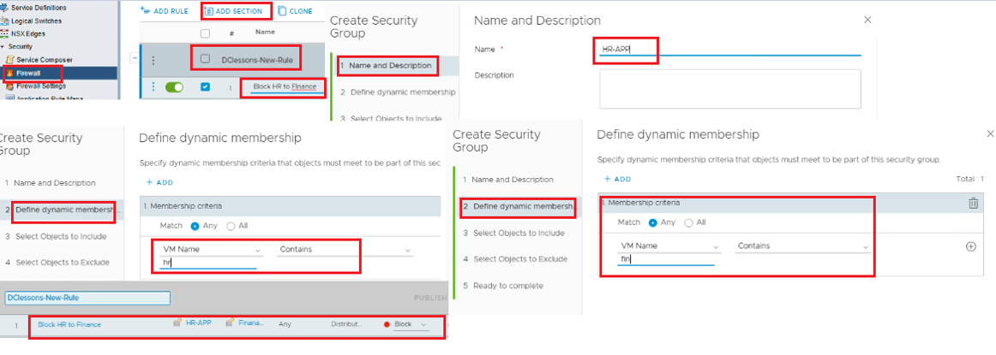Open three-dot menu beside the green rule toggle
Image resolution: width=996 pixels, height=355 pixels.
pos(153,87)
